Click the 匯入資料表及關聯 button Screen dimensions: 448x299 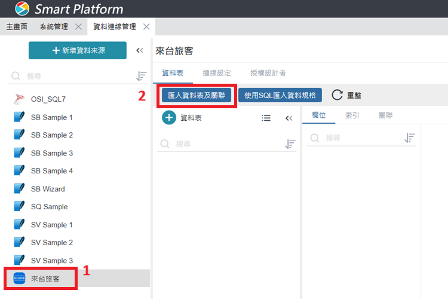pos(196,96)
